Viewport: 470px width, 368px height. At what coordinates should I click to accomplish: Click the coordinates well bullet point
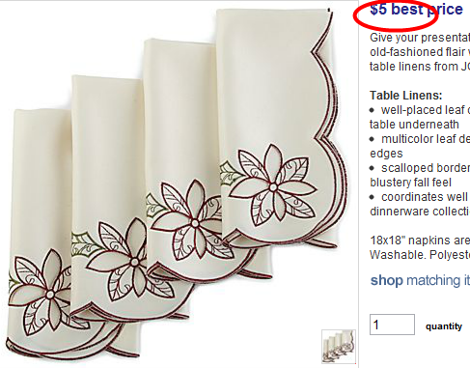(x=420, y=204)
